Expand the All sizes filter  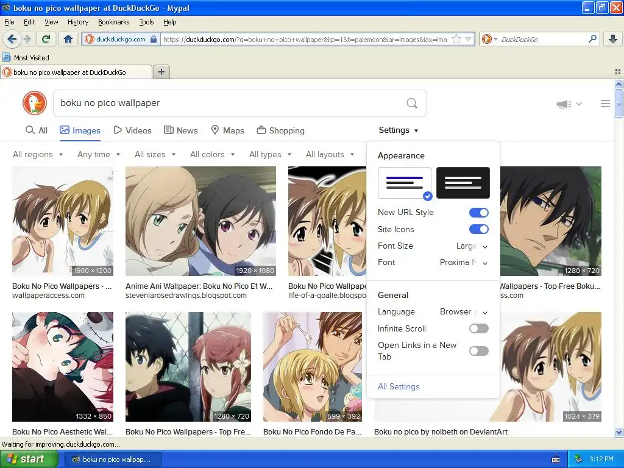coord(155,154)
